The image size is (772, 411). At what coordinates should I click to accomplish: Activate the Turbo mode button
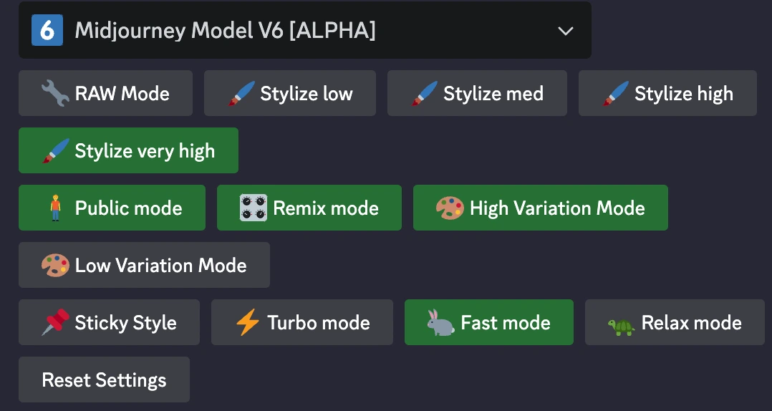tap(302, 322)
